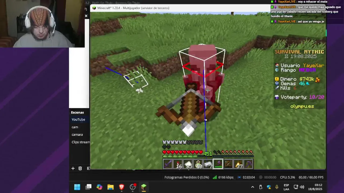The width and height of the screenshot is (344, 193).
Task: Click the hunger bar drumsticks
Action: (x=233, y=152)
